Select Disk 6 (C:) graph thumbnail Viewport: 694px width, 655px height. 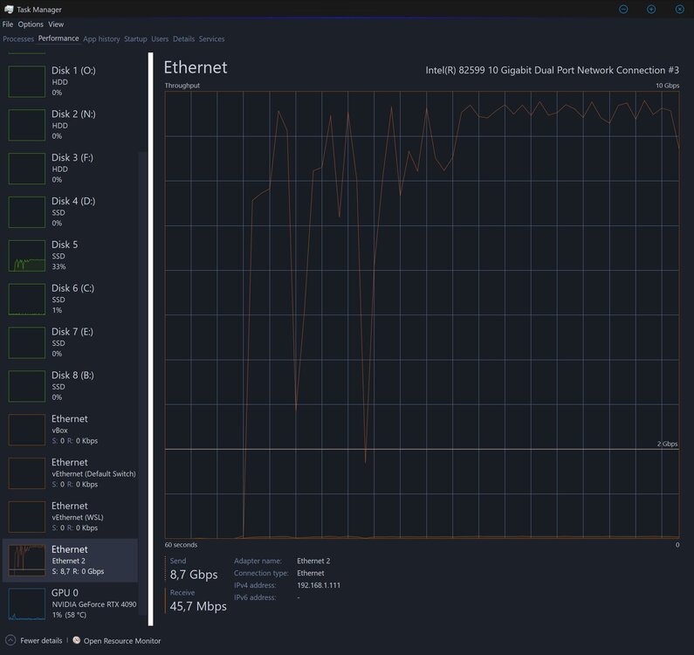click(x=27, y=299)
